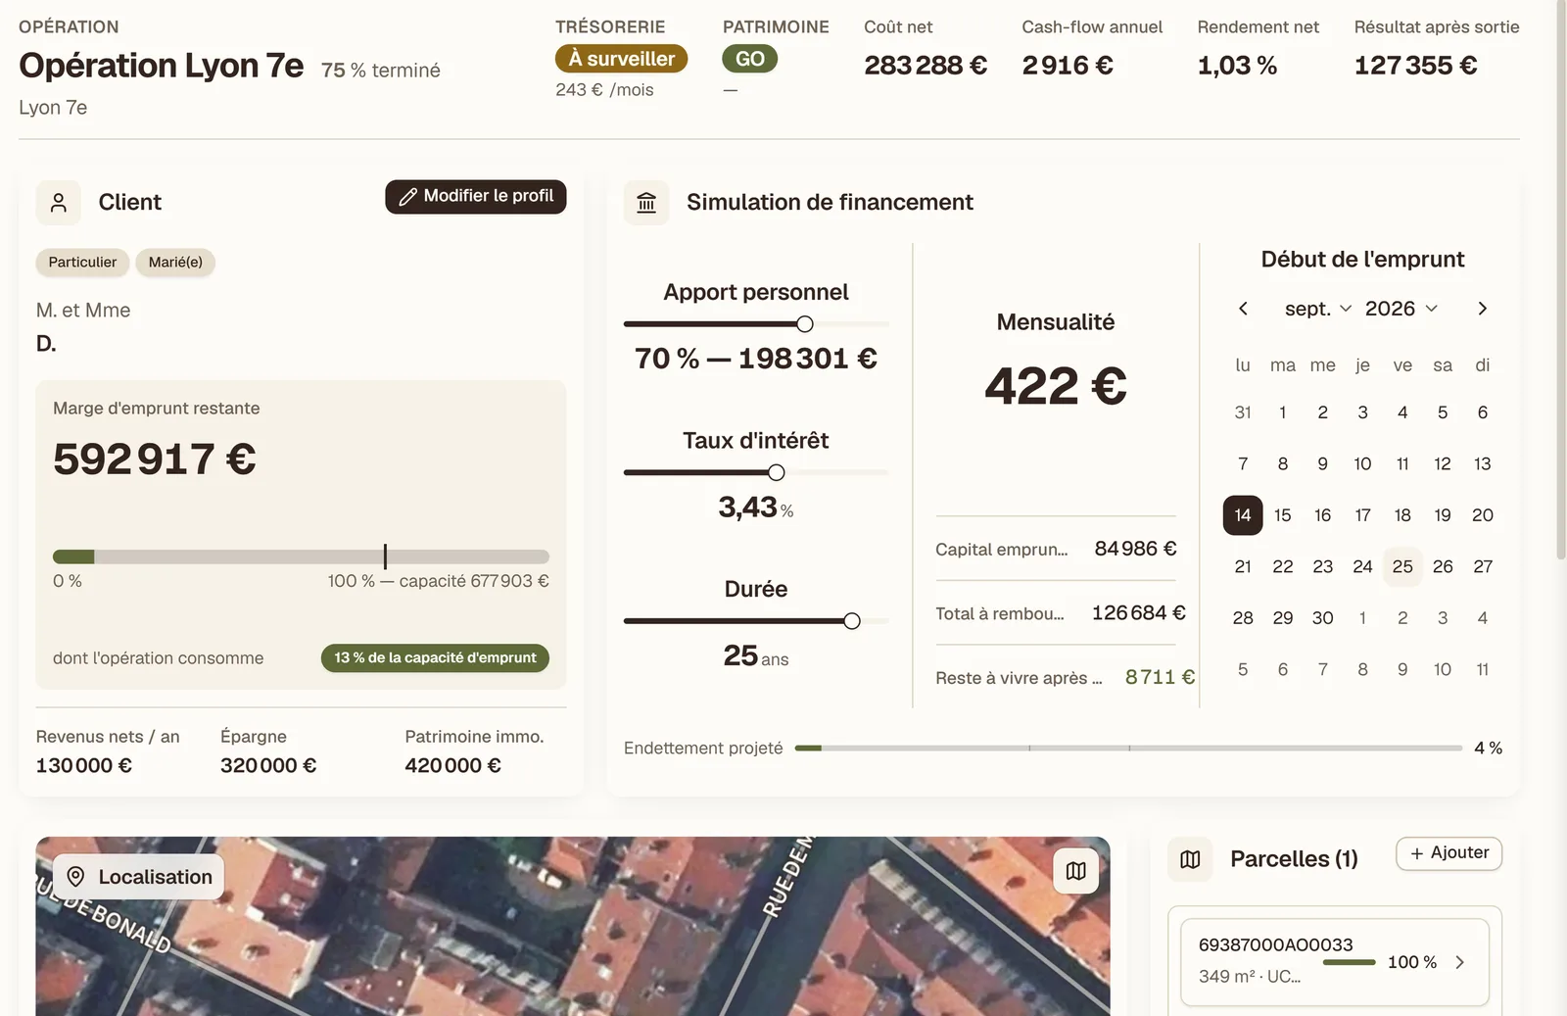Click the Reste à vivre value 8 711 €
The width and height of the screenshot is (1567, 1016).
click(x=1160, y=677)
